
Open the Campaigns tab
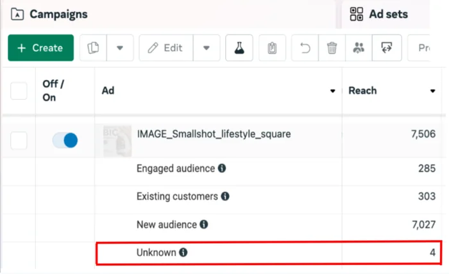coord(169,14)
